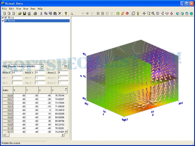Click the zoom magnifier tool icon
The width and height of the screenshot is (195, 146).
pos(149,14)
